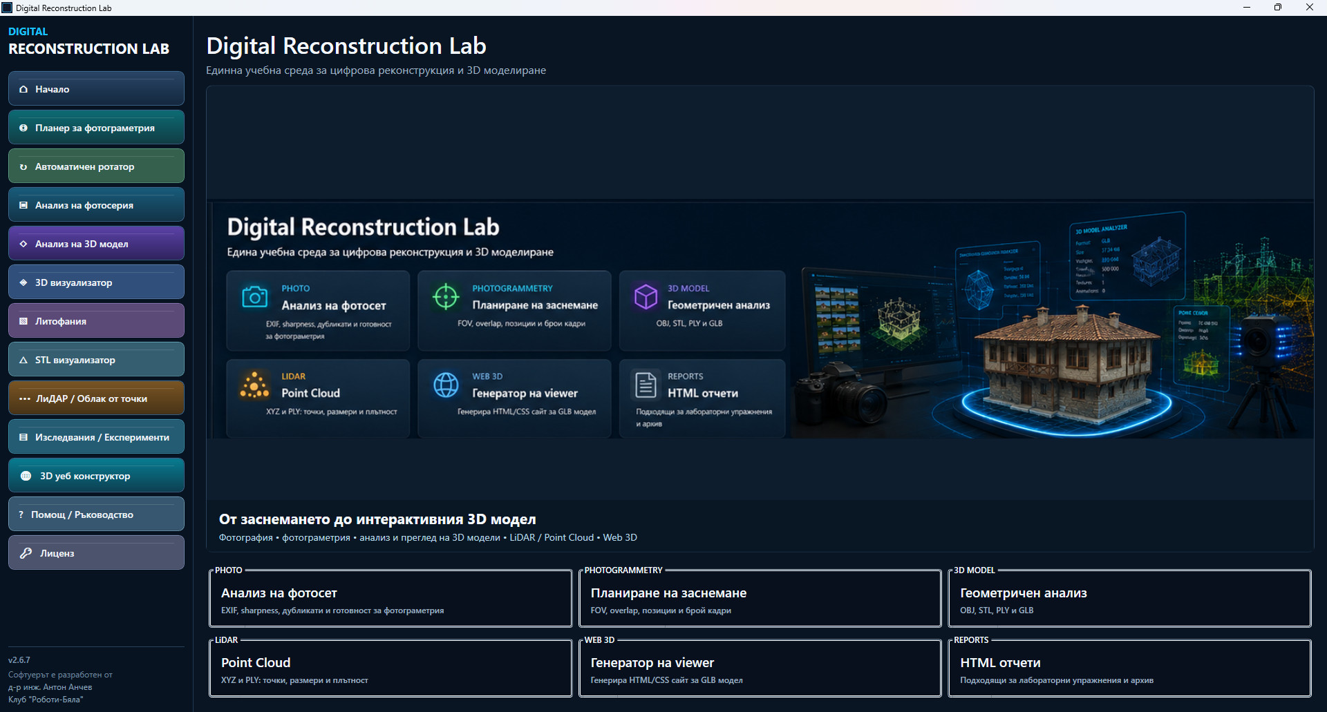Screen dimensions: 1327x712
Task: Open the Point Cloud lower card
Action: coord(390,668)
